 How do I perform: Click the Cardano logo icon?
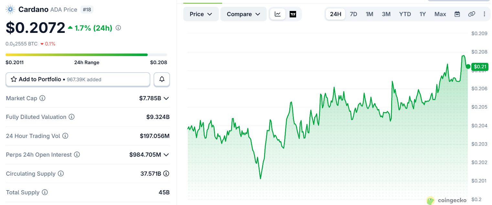coord(11,10)
